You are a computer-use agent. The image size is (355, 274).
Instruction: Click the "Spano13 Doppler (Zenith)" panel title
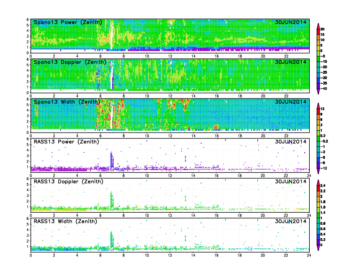click(x=70, y=62)
